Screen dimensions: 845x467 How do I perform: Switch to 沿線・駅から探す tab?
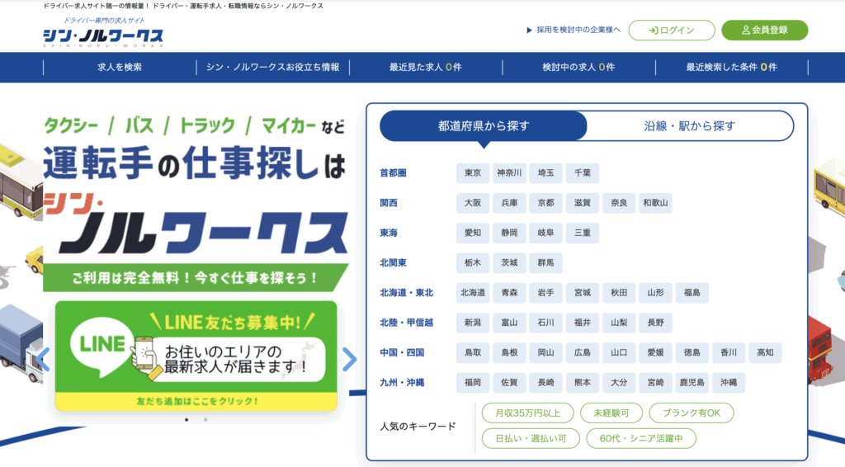tap(689, 126)
